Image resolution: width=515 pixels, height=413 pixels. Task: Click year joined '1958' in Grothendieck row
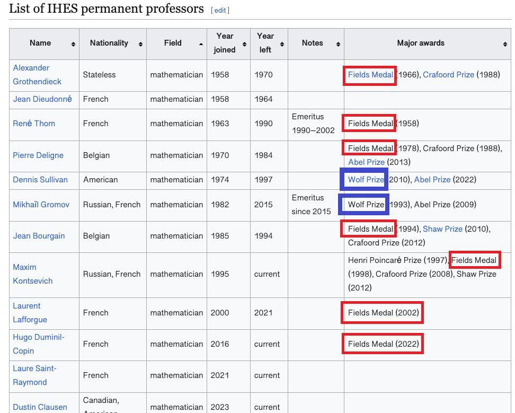pos(220,75)
